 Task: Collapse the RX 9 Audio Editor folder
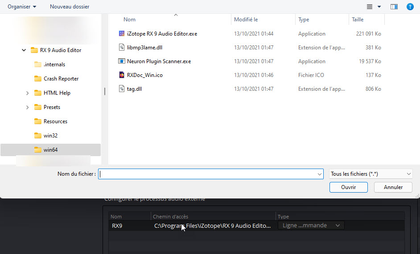pyautogui.click(x=24, y=50)
